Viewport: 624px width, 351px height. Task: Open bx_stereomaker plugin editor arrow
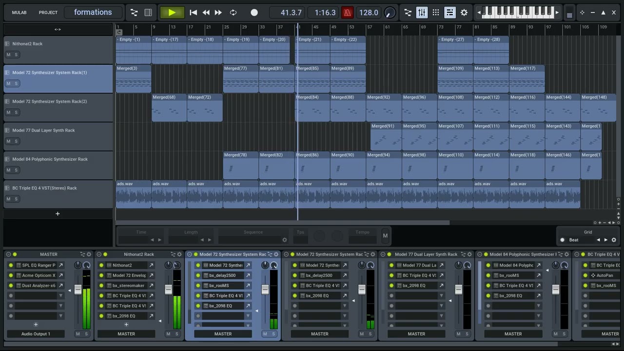151,286
